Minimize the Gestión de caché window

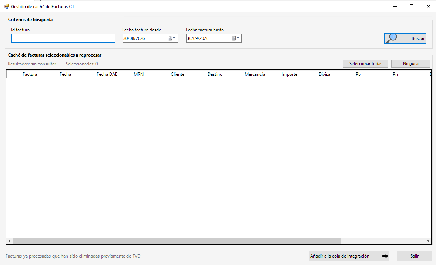[395, 6]
